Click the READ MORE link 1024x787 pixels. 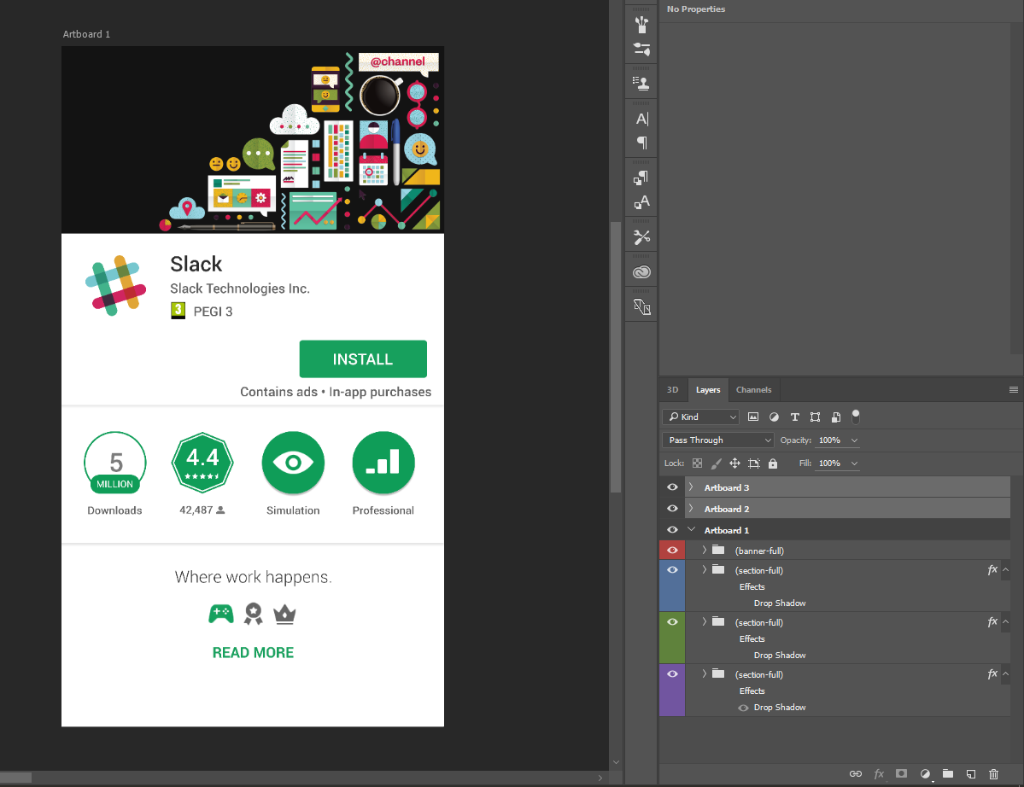point(253,653)
